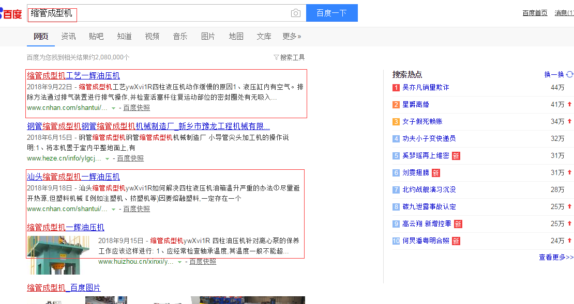Open 查看更多>> in hot searches
Viewport: 574px width, 304px height.
pyautogui.click(x=556, y=257)
